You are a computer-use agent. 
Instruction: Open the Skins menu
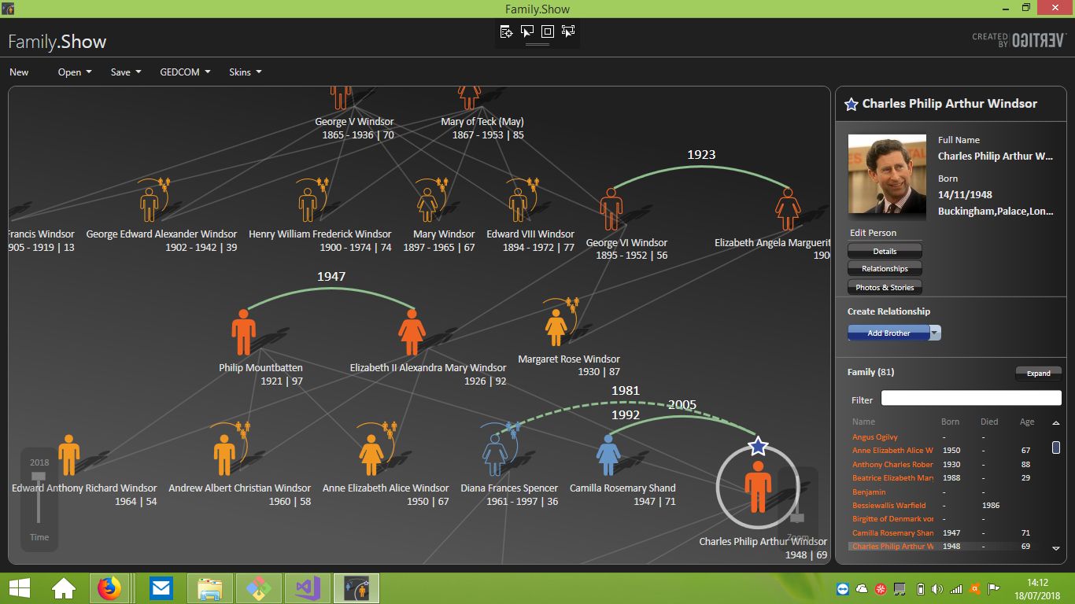coord(245,72)
